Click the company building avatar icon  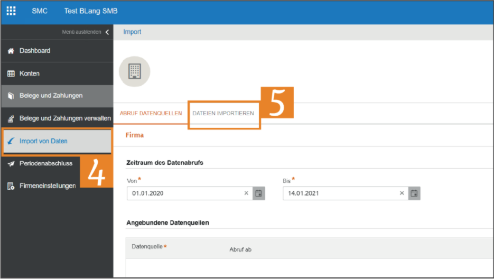click(135, 71)
